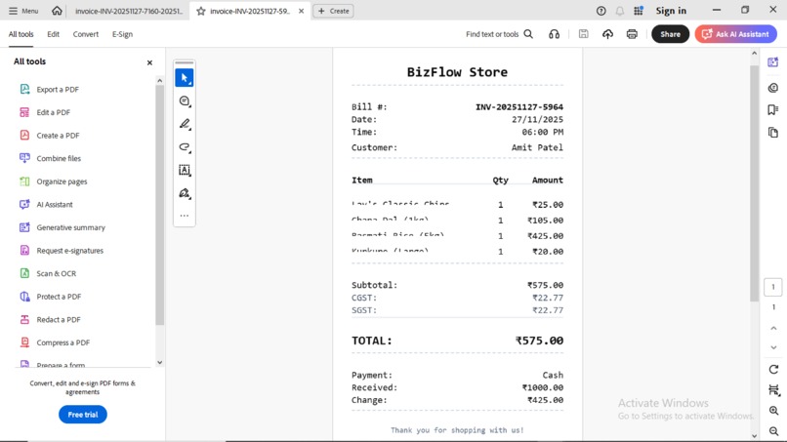This screenshot has width=787, height=442.
Task: Choose the Highlight pen tool
Action: point(185,124)
